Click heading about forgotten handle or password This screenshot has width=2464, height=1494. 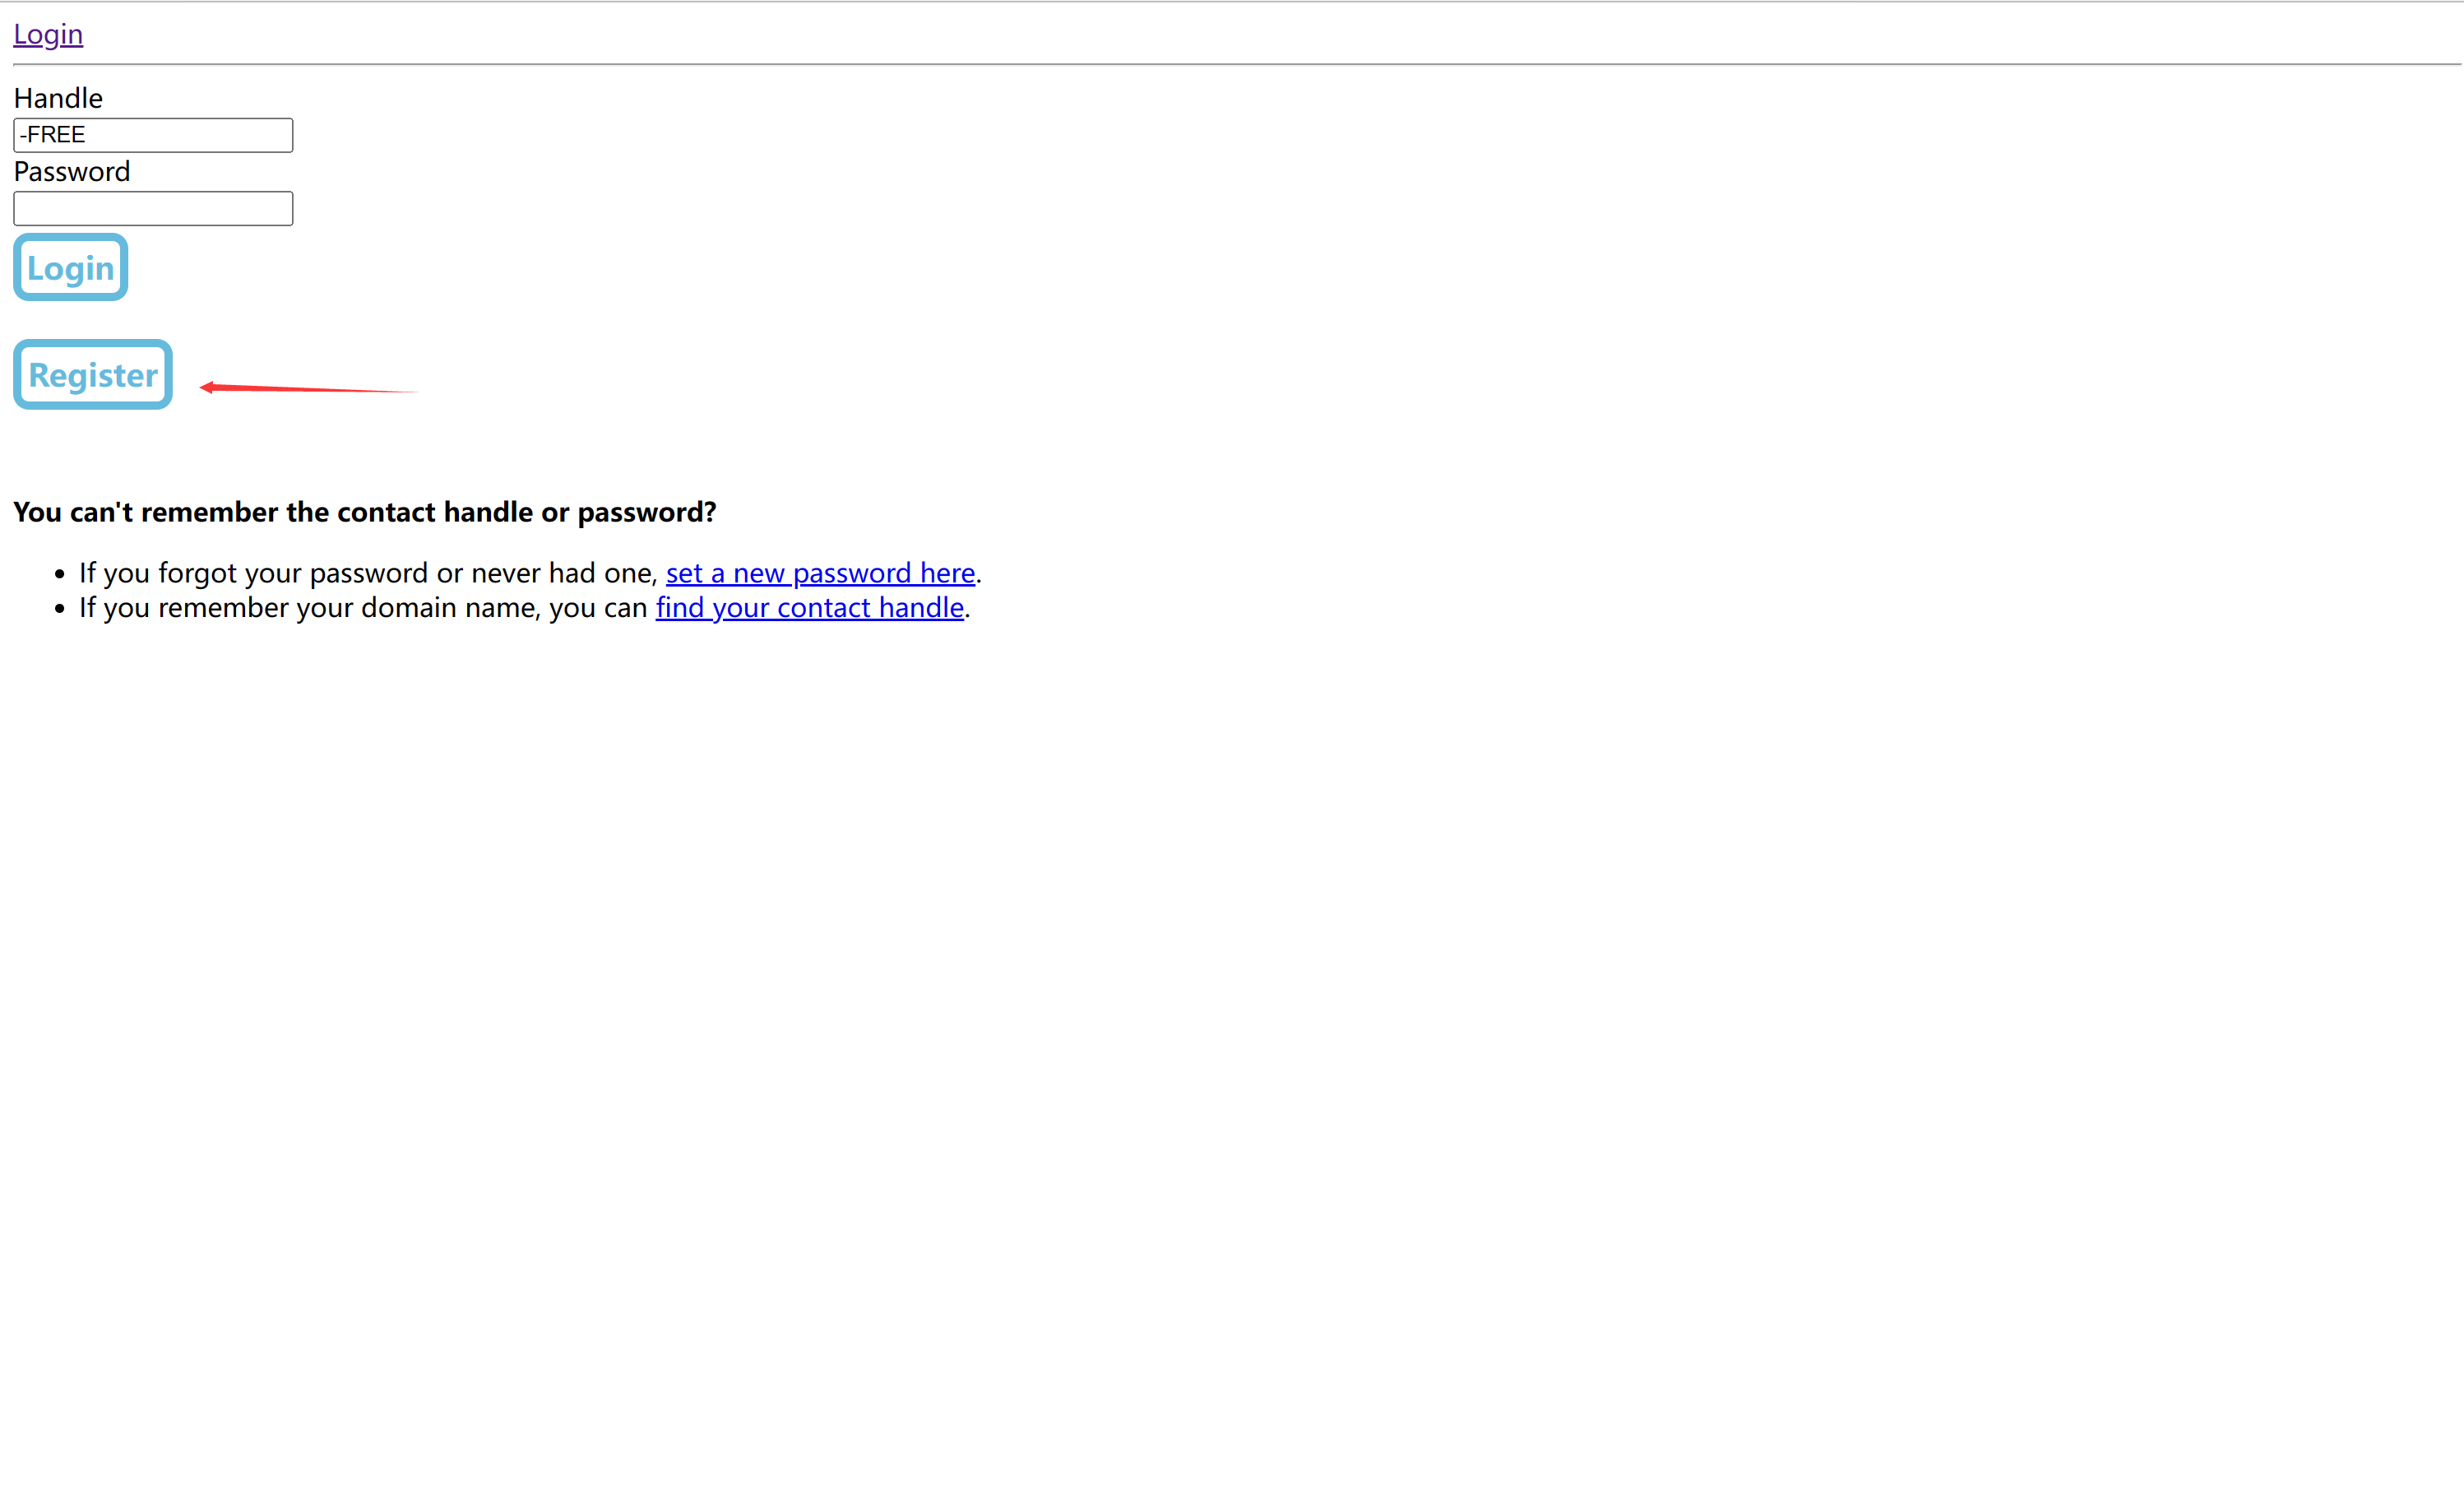[x=364, y=512]
